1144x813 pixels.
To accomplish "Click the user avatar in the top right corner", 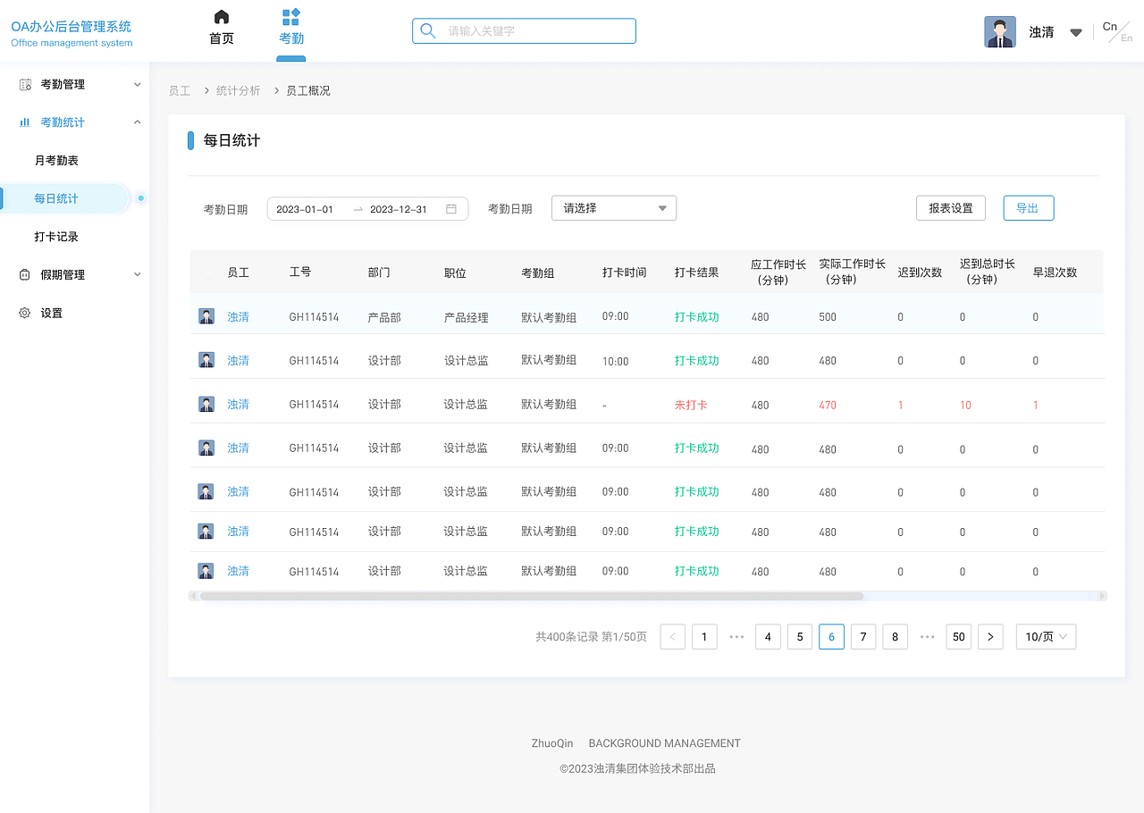I will [x=999, y=30].
